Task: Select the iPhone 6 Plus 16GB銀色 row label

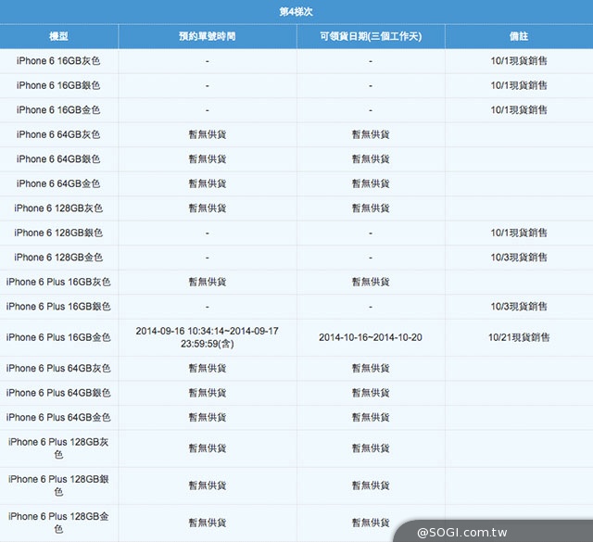Action: 58,307
